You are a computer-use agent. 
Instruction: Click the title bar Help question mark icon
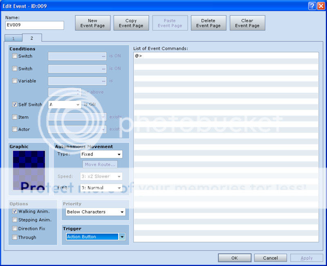point(311,6)
